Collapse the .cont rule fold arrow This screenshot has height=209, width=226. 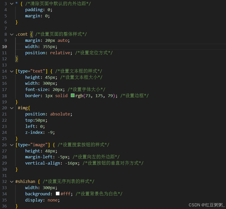[x=12, y=34]
